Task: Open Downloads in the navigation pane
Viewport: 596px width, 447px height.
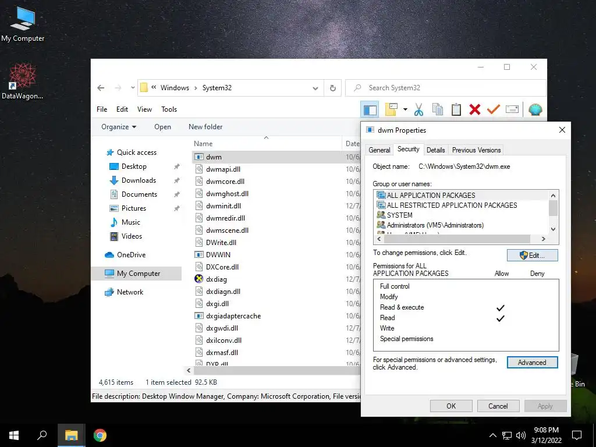Action: point(139,180)
